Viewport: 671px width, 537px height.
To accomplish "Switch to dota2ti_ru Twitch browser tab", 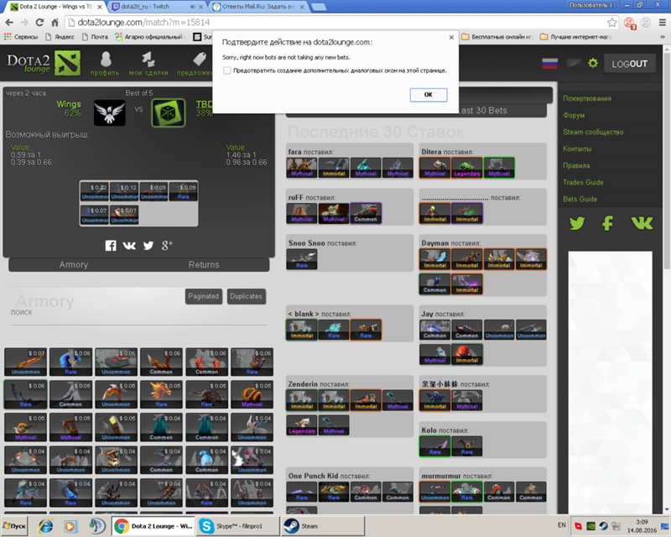I will tap(158, 7).
